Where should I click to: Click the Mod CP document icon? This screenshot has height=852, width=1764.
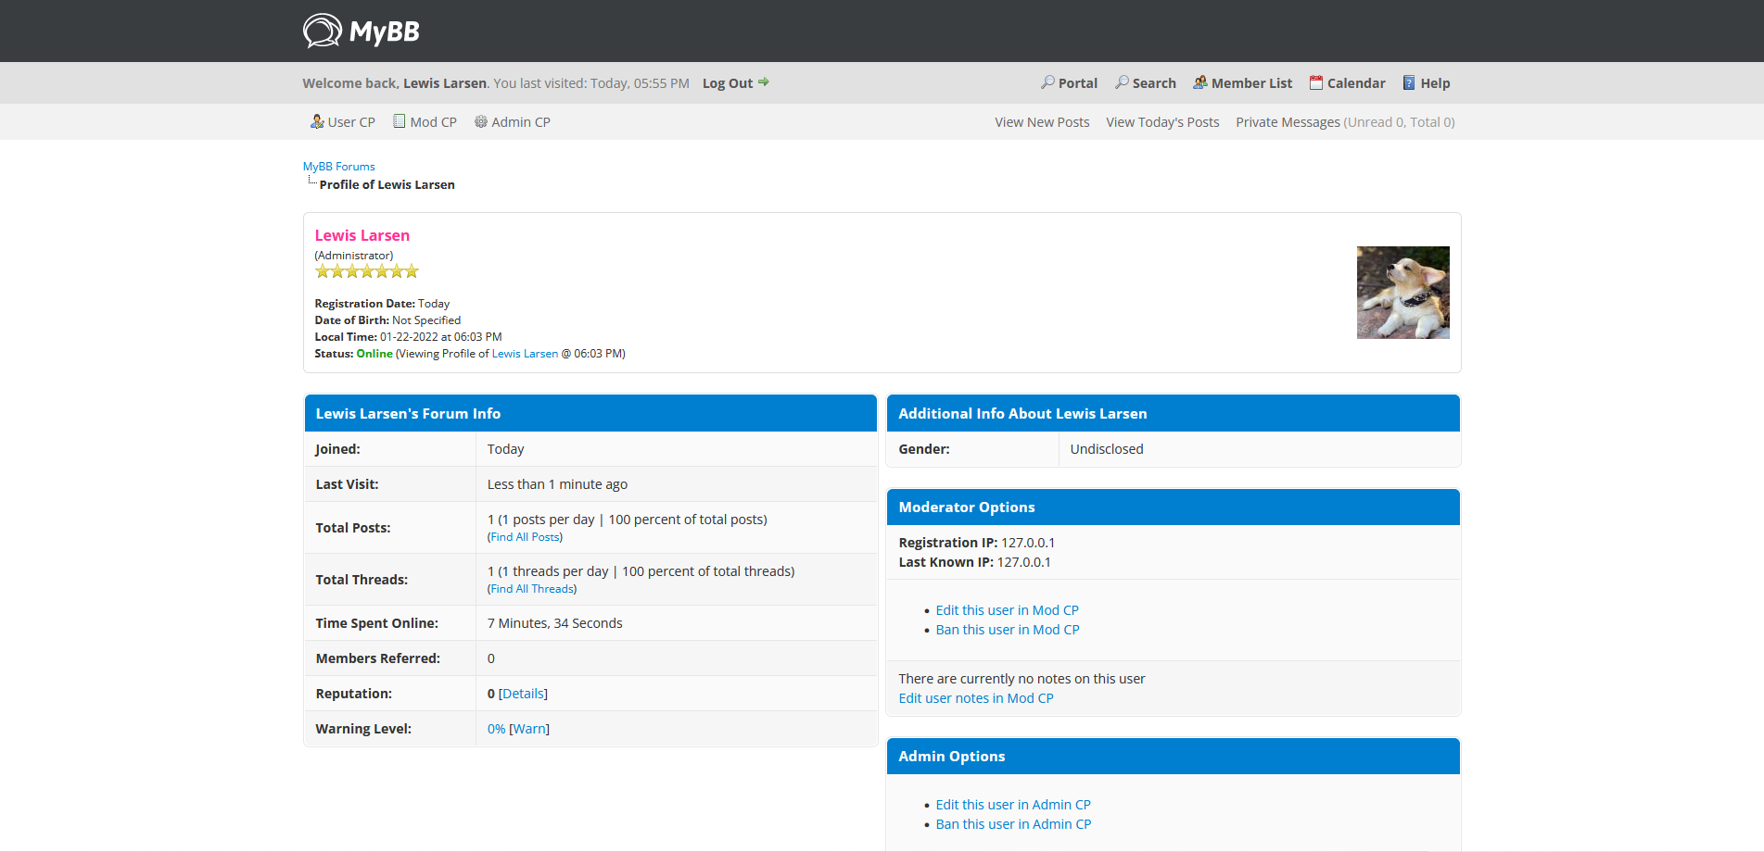point(400,121)
